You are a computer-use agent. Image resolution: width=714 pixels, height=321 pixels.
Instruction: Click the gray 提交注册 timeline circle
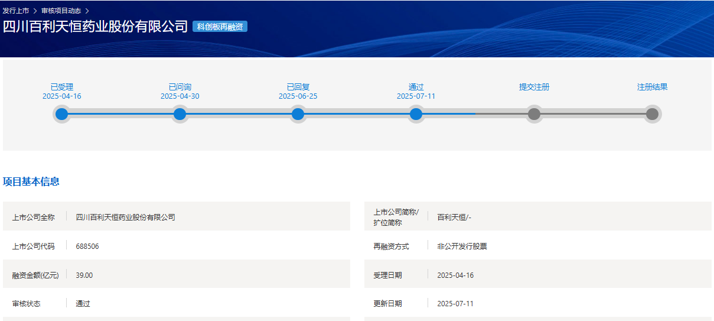pyautogui.click(x=534, y=114)
